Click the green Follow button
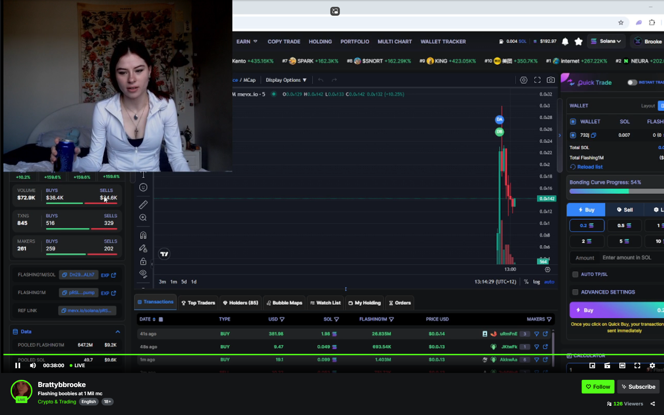This screenshot has width=664, height=415. click(598, 387)
